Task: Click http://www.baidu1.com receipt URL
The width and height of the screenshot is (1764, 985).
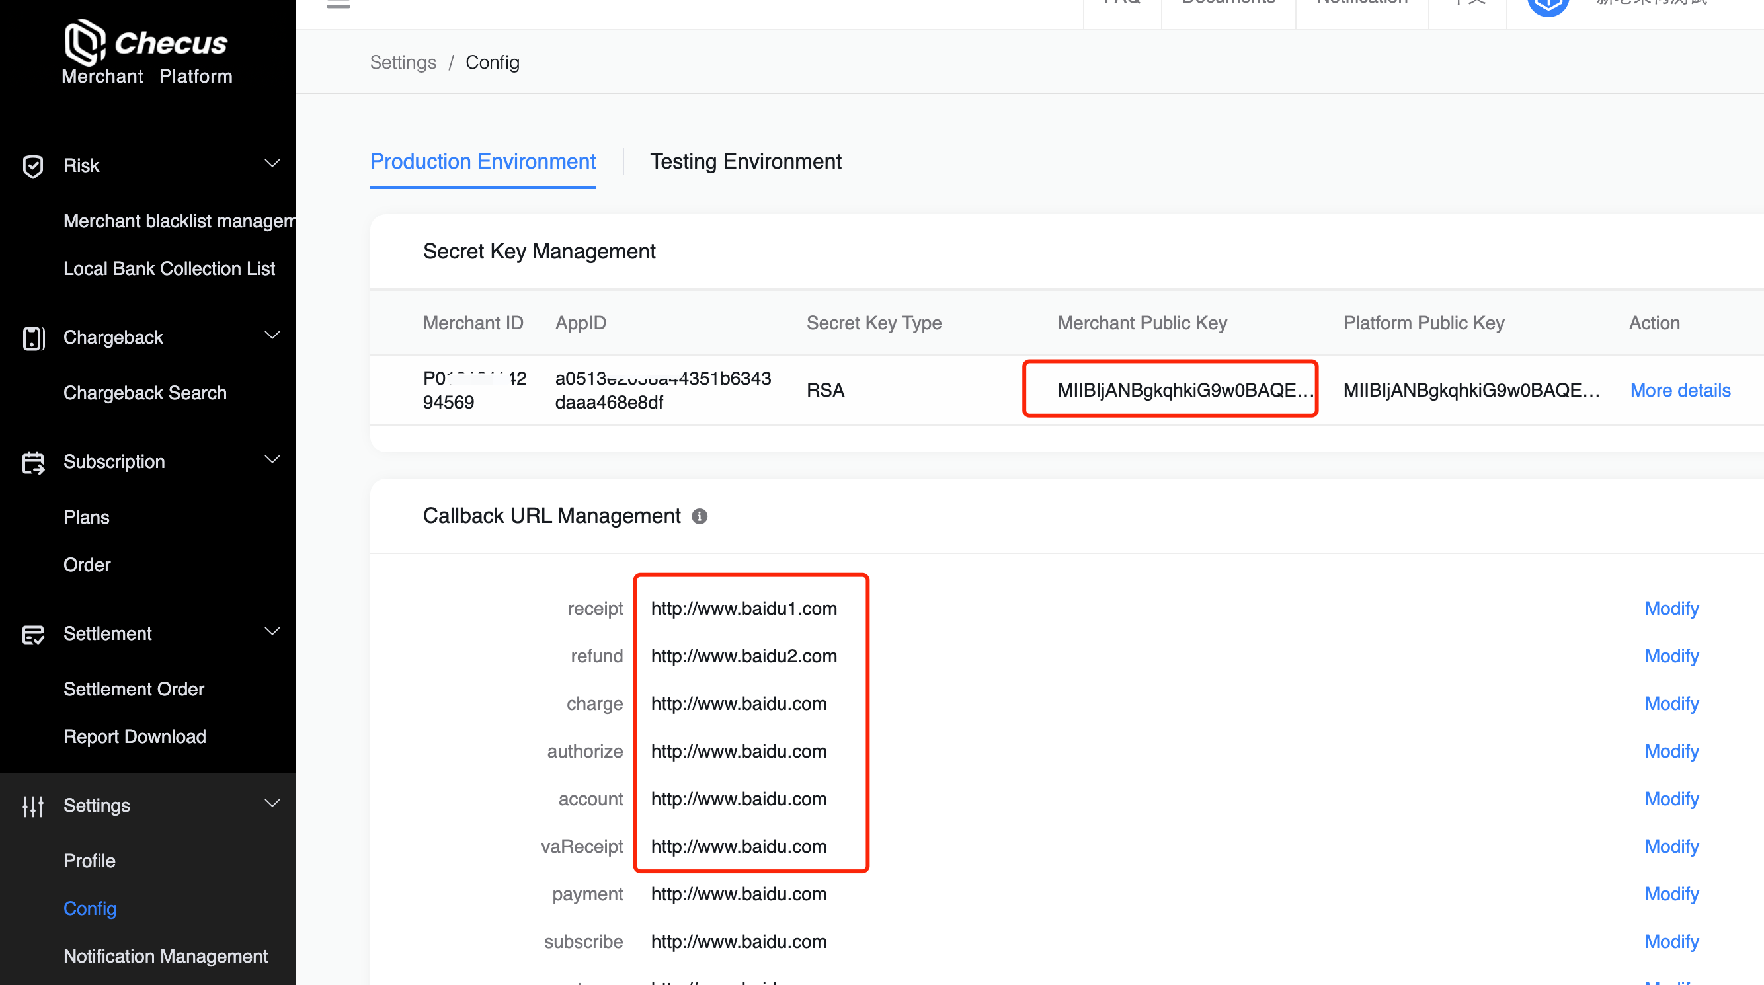Action: pyautogui.click(x=744, y=609)
